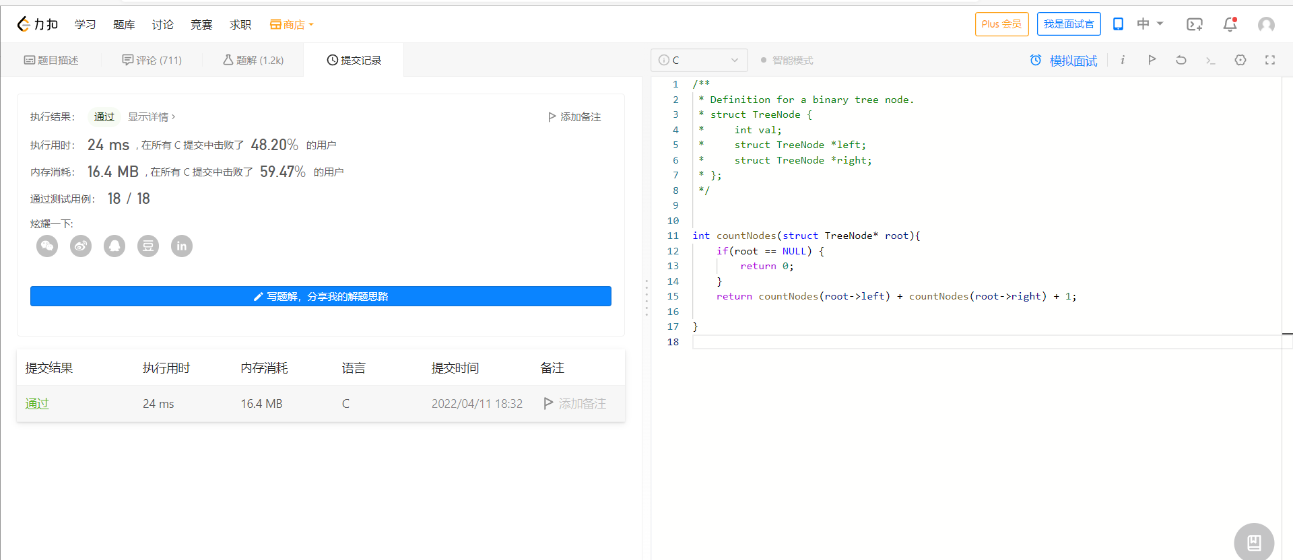Open the 通过 submission result link
Viewport: 1293px width, 560px height.
point(37,404)
